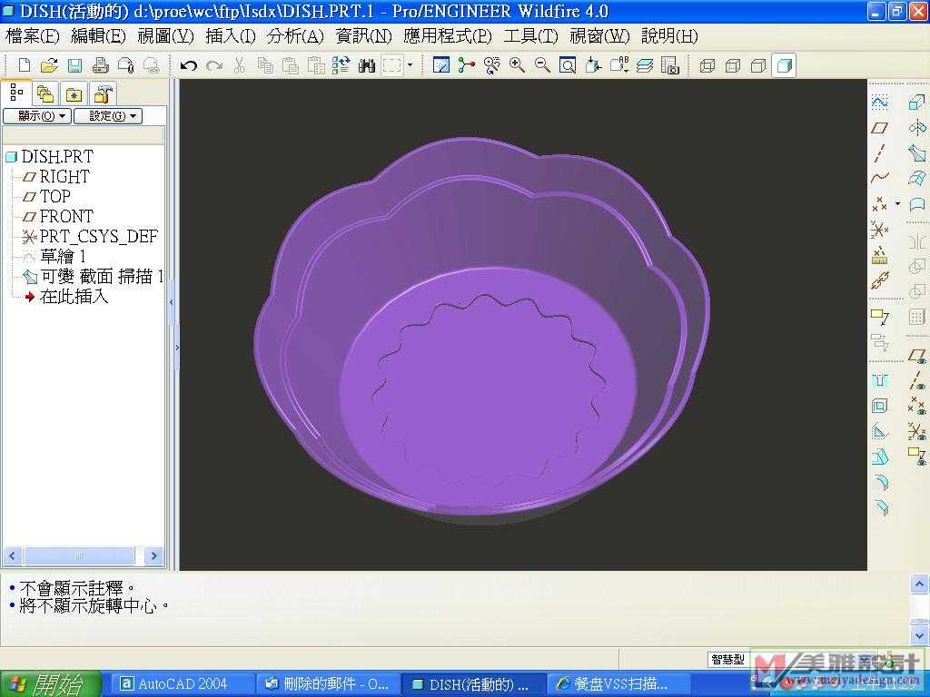
Task: Start the Shell tool
Action: point(879,406)
